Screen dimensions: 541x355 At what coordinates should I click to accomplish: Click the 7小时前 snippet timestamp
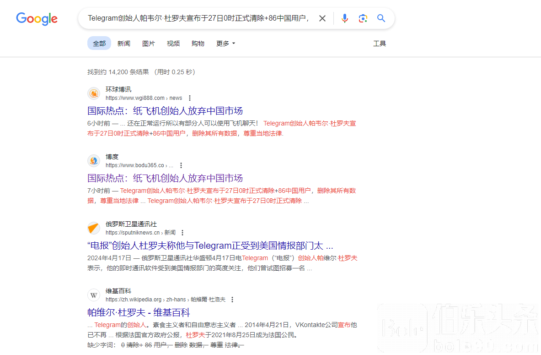coord(99,191)
